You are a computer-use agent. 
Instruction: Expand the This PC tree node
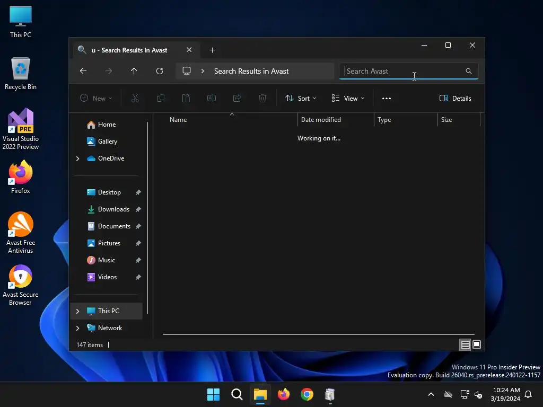pyautogui.click(x=77, y=311)
